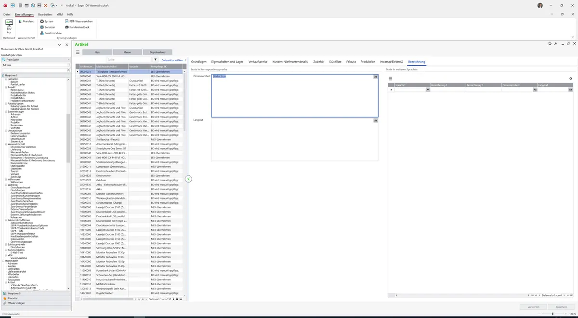Open the xRM menu
Image resolution: width=578 pixels, height=318 pixels.
pos(60,14)
